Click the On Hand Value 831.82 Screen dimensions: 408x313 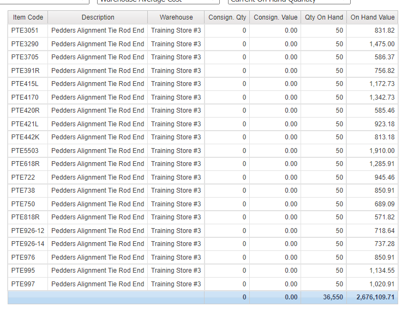coord(385,30)
